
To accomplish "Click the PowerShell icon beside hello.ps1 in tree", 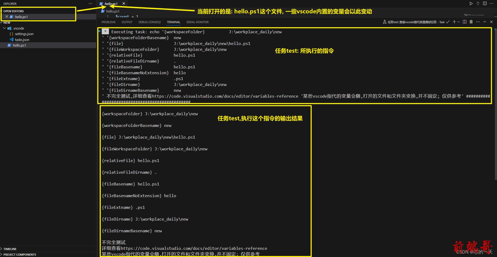I will (x=9, y=45).
